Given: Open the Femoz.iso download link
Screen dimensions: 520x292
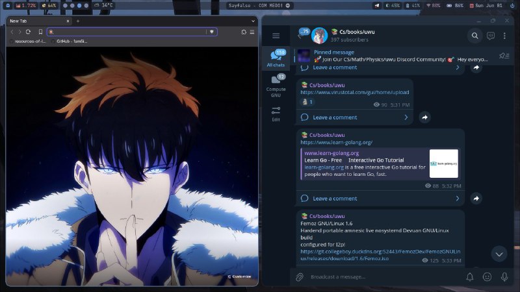Looking at the screenshot, I should 380,255.
